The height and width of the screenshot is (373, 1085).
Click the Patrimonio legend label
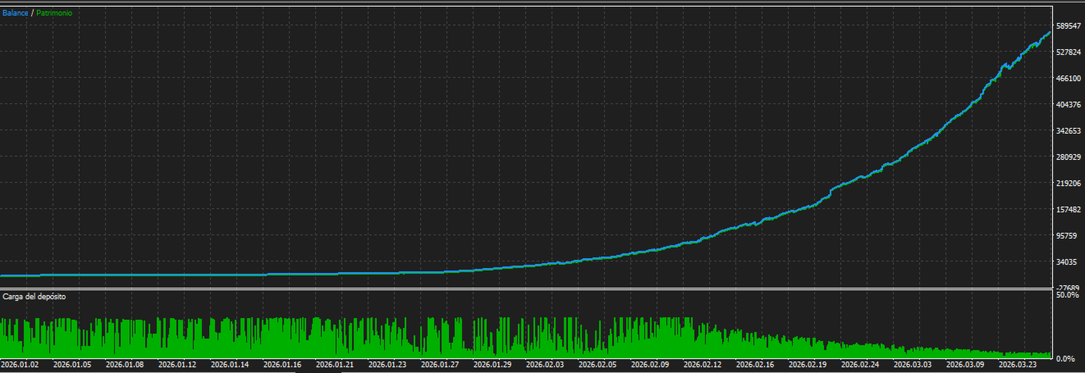click(x=53, y=13)
